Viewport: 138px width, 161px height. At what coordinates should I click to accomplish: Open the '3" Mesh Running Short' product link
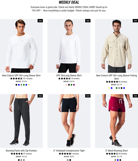[x=116, y=151]
